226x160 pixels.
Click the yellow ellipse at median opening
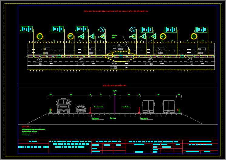click(121, 56)
